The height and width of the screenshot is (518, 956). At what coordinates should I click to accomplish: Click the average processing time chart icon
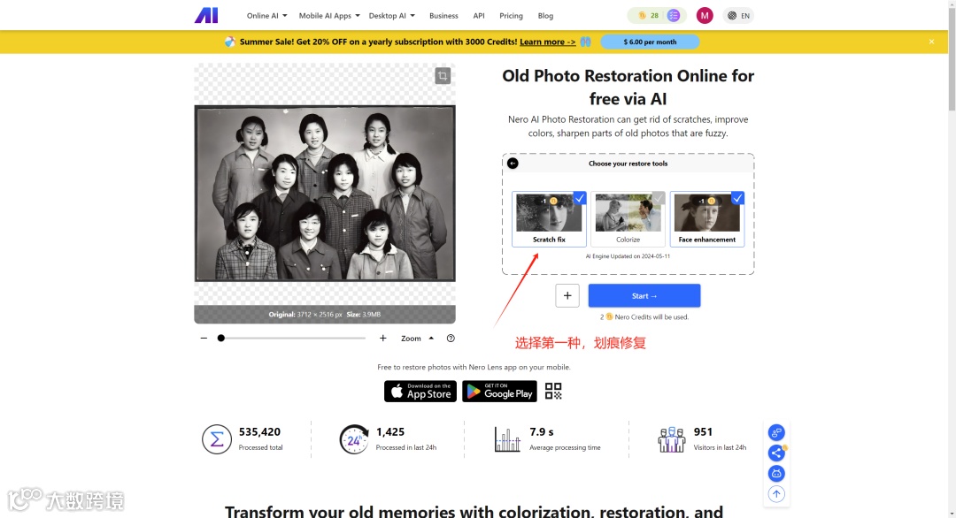tap(507, 438)
